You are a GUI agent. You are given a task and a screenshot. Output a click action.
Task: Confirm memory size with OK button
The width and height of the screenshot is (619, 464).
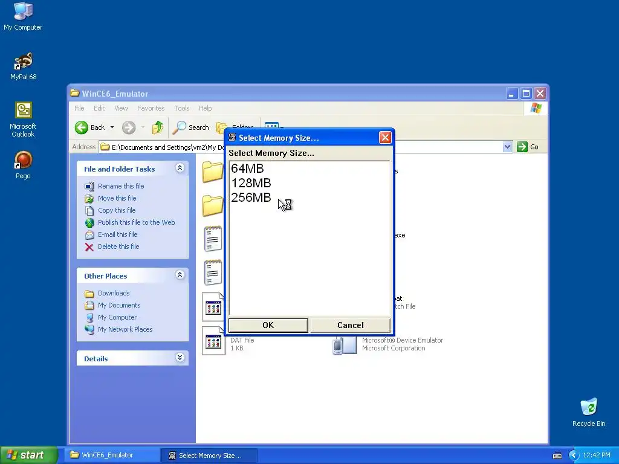pyautogui.click(x=268, y=325)
